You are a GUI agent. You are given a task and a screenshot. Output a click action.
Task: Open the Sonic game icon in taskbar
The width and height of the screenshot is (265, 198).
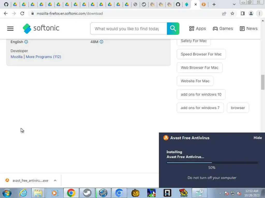pos(151,193)
